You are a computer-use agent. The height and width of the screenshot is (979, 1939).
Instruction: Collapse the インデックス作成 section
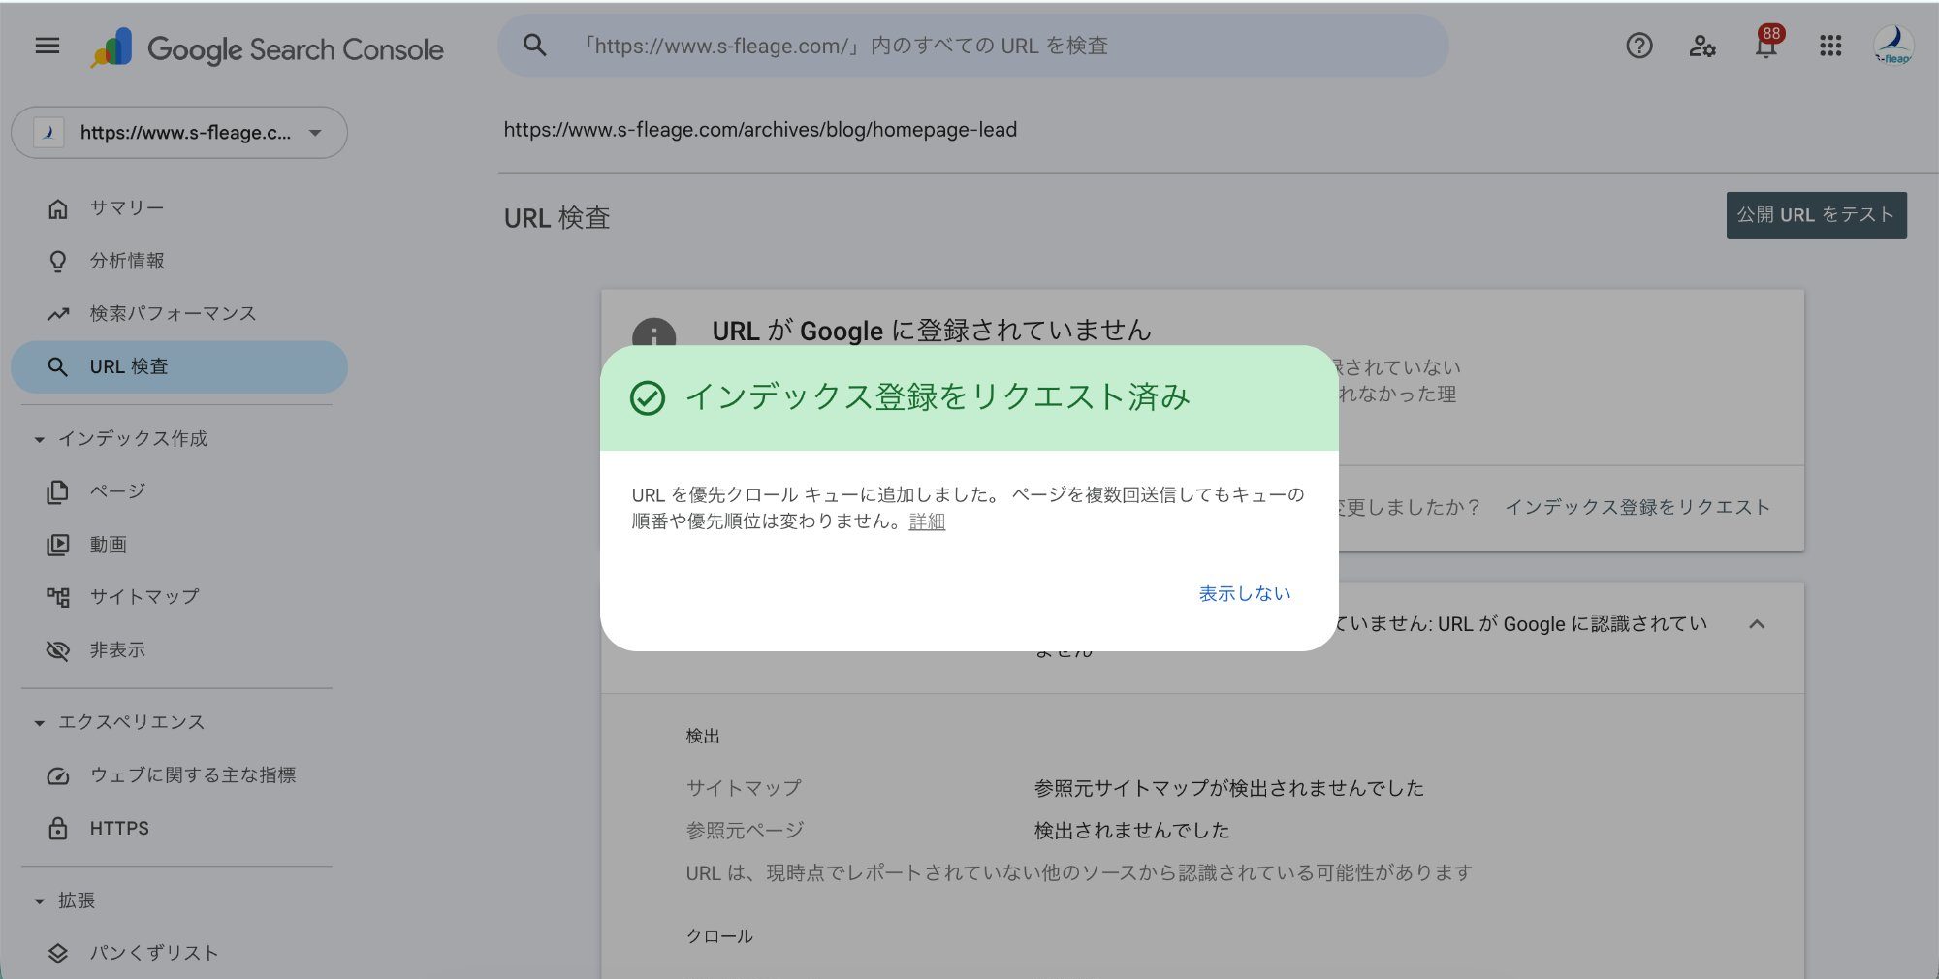38,438
